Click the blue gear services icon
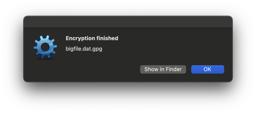256x113 pixels. tap(43, 47)
